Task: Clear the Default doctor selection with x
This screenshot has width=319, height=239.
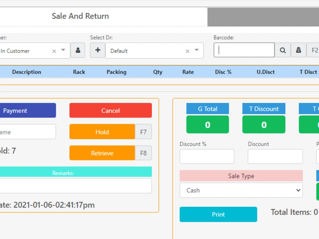Action: 187,51
